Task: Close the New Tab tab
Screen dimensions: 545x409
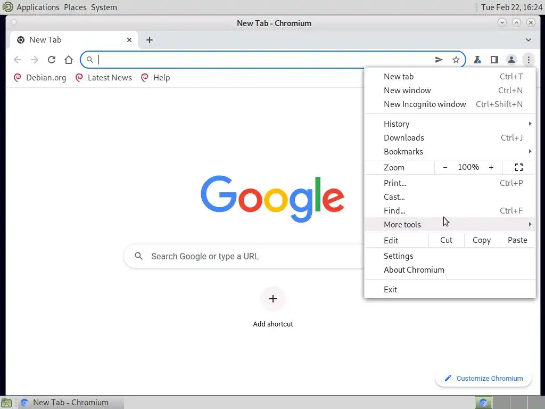Action: click(129, 40)
